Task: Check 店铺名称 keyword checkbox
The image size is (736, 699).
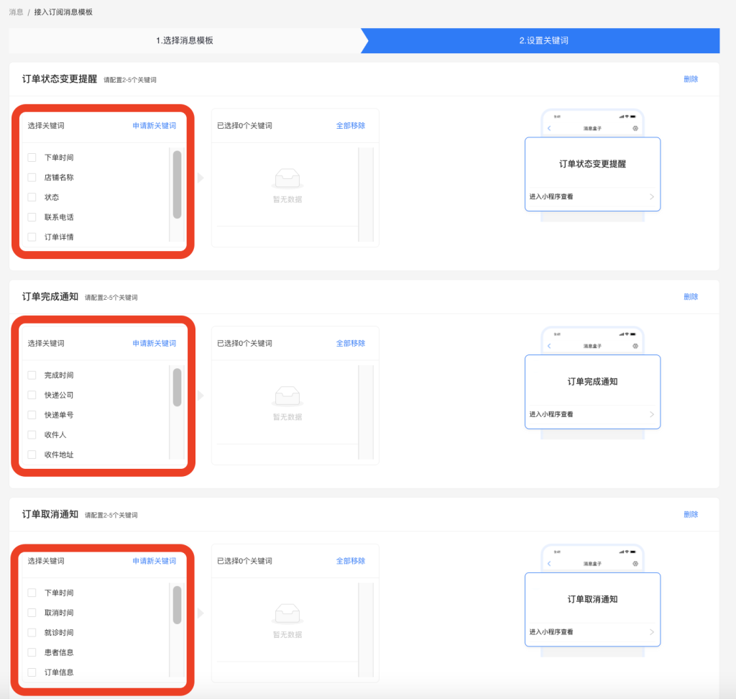Action: point(32,177)
